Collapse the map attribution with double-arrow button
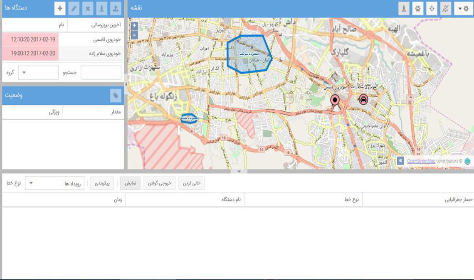 tap(400, 161)
